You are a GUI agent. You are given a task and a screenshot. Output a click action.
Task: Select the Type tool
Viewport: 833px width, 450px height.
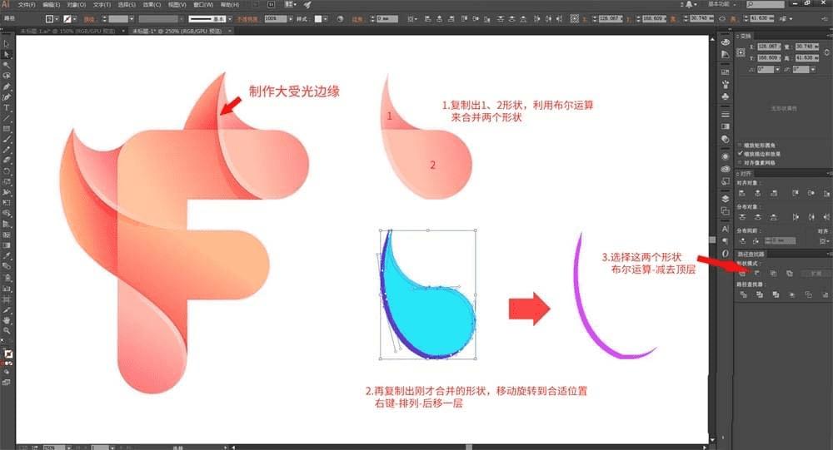tap(7, 108)
